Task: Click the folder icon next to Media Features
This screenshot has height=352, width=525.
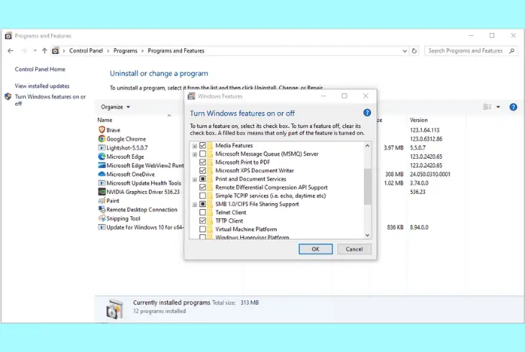Action: [209, 146]
